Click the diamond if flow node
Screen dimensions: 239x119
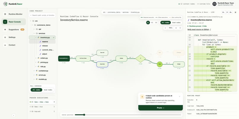141,58
